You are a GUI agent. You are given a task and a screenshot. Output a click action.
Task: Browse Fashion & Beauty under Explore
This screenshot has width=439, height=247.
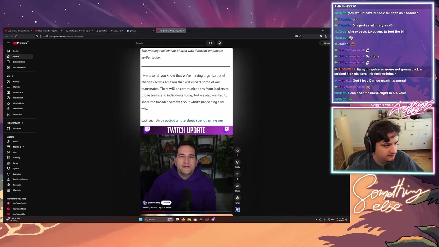coord(19,179)
